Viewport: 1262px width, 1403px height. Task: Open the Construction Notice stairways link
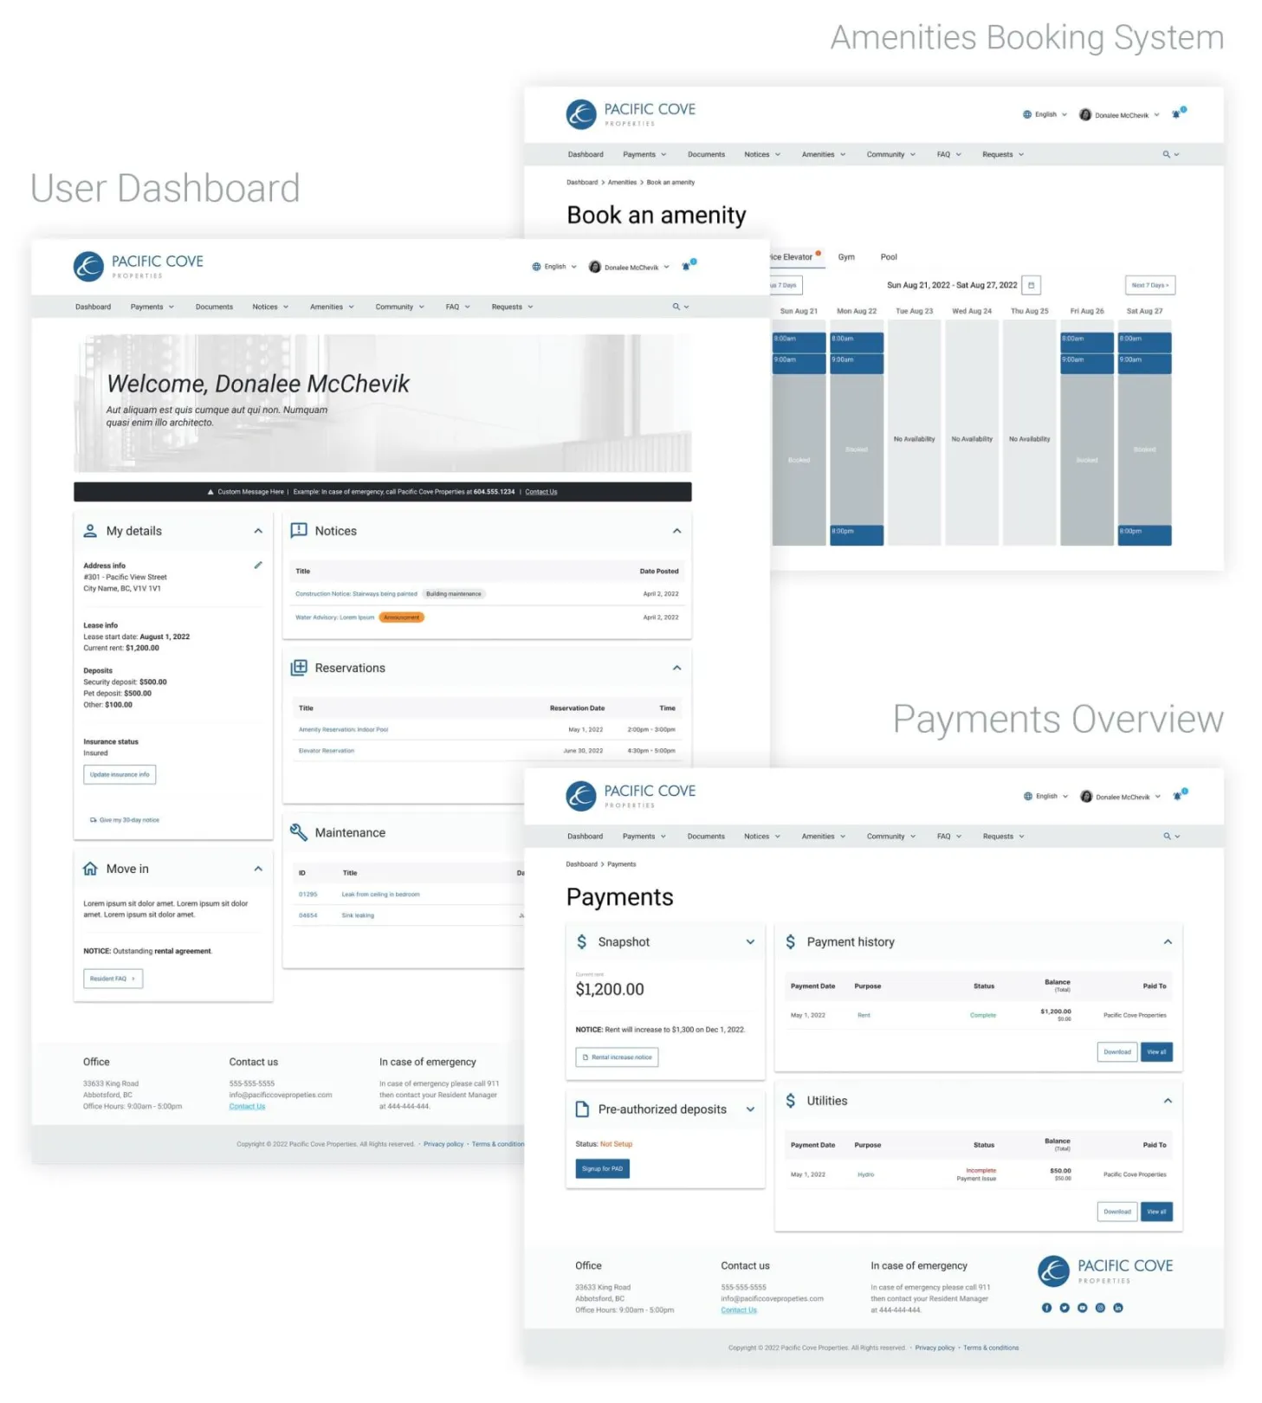click(356, 594)
